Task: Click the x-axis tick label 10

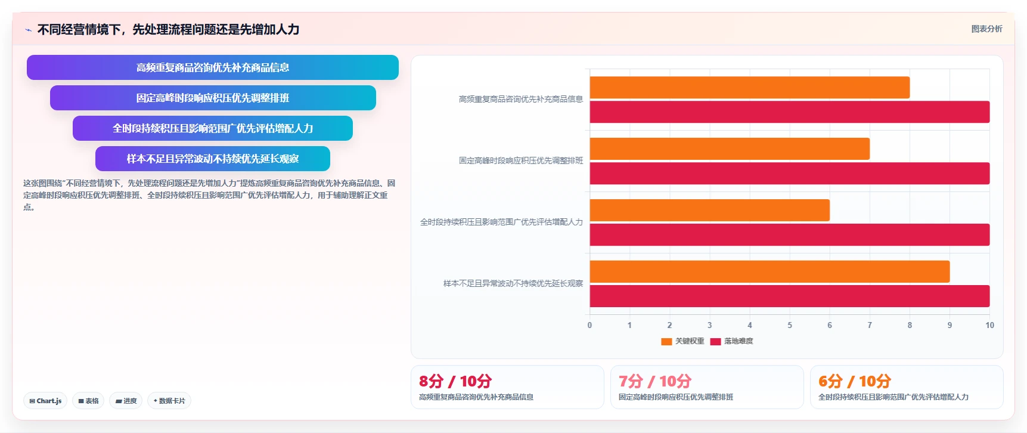Action: pyautogui.click(x=989, y=325)
